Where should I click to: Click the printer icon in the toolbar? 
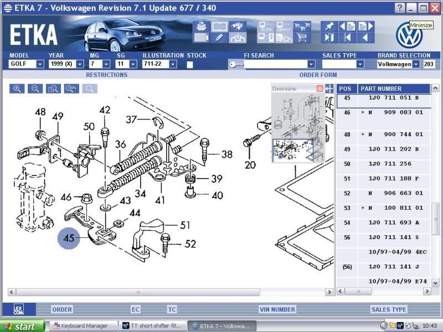(201, 26)
